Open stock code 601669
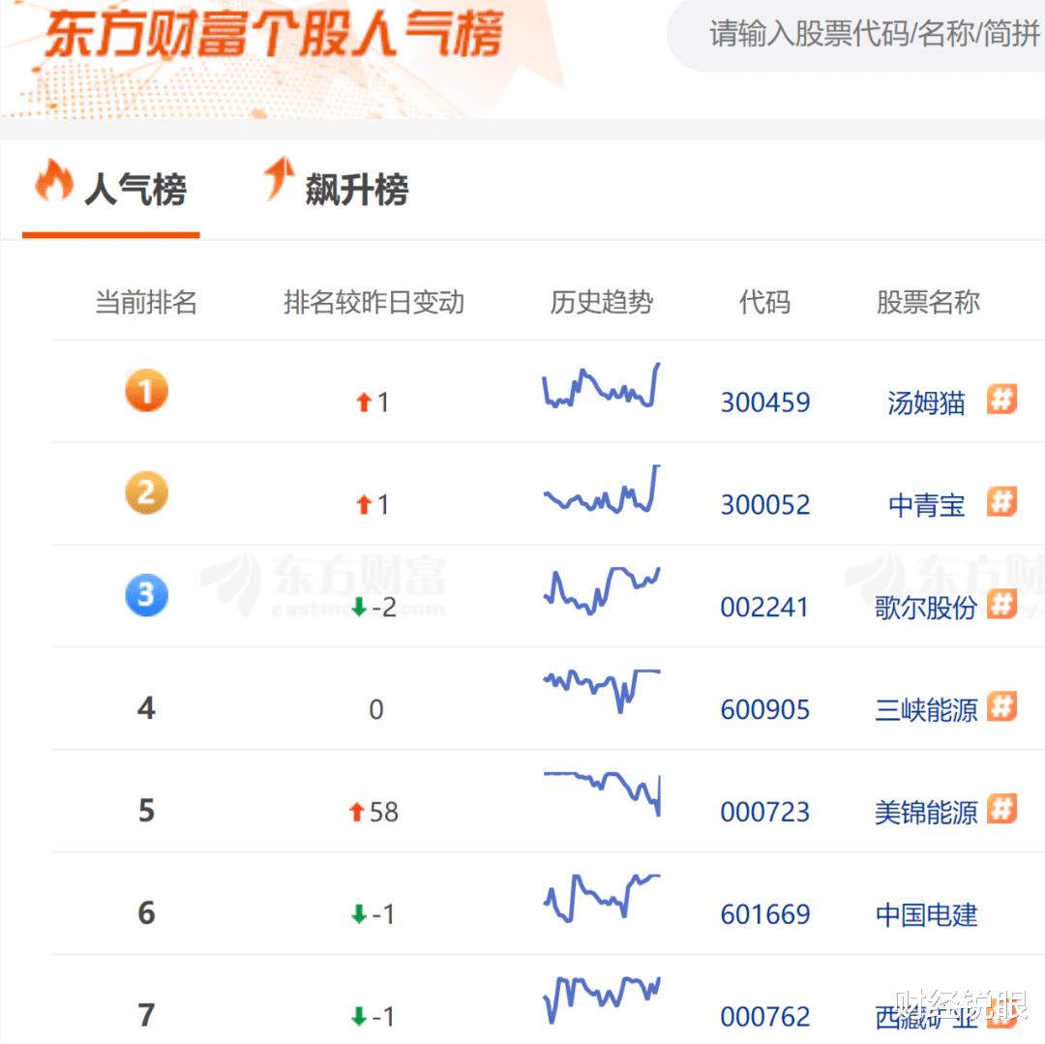Image resolution: width=1045 pixels, height=1044 pixels. (x=765, y=914)
